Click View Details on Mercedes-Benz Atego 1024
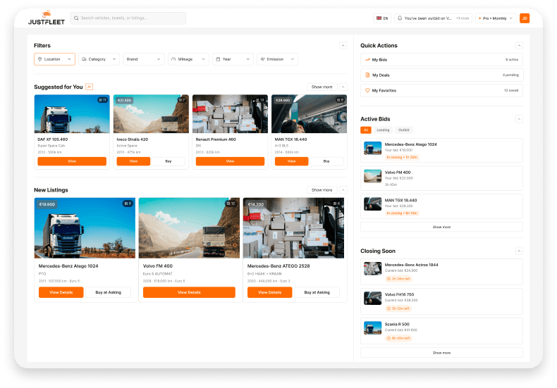 click(61, 292)
